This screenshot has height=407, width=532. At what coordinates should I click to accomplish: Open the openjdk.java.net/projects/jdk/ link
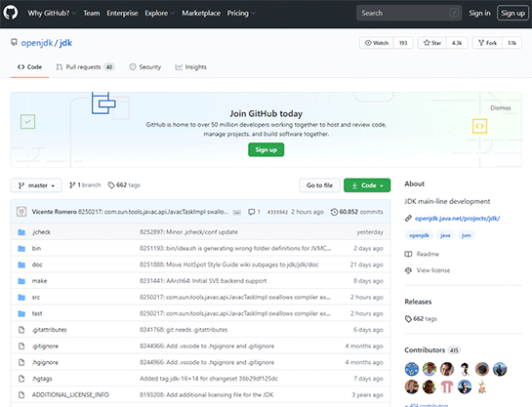point(457,219)
